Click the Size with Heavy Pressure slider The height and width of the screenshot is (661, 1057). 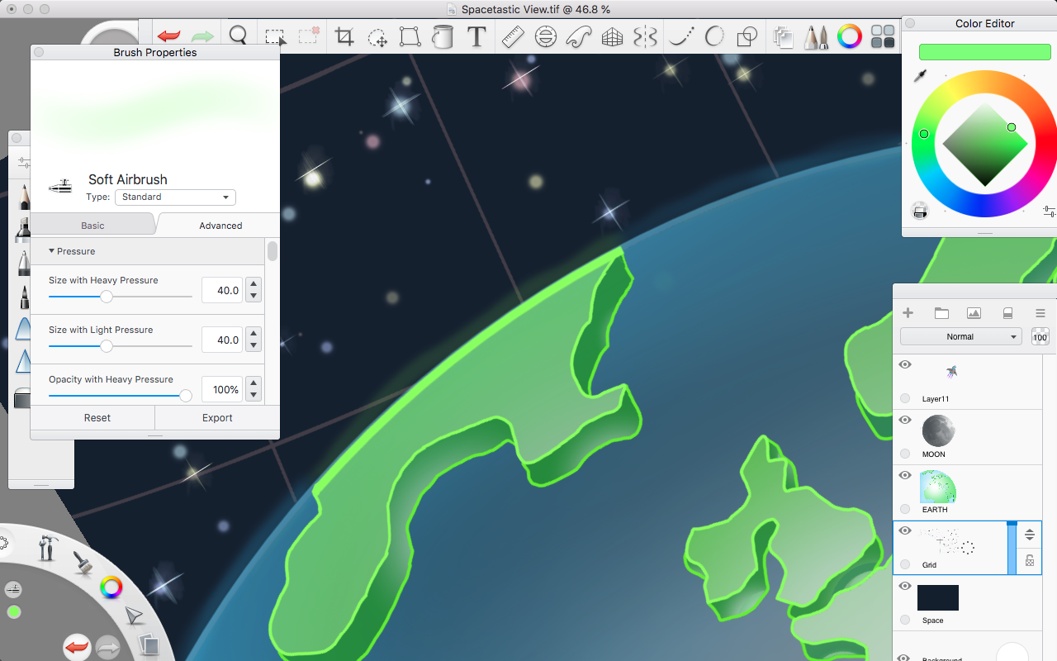click(121, 297)
